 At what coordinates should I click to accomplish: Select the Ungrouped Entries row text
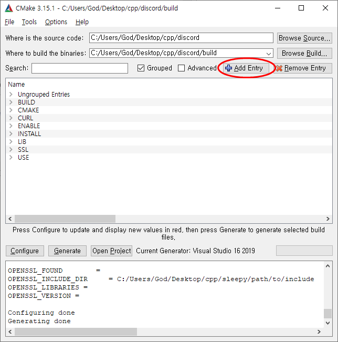(44, 94)
